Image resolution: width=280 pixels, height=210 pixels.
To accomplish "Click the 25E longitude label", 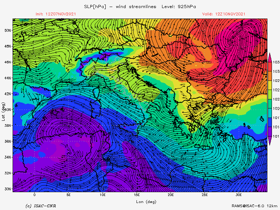I will point(205,195).
